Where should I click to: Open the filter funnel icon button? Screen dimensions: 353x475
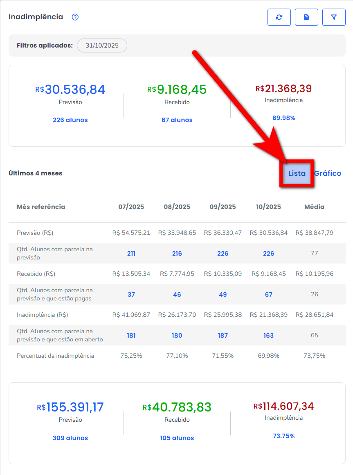tap(334, 17)
